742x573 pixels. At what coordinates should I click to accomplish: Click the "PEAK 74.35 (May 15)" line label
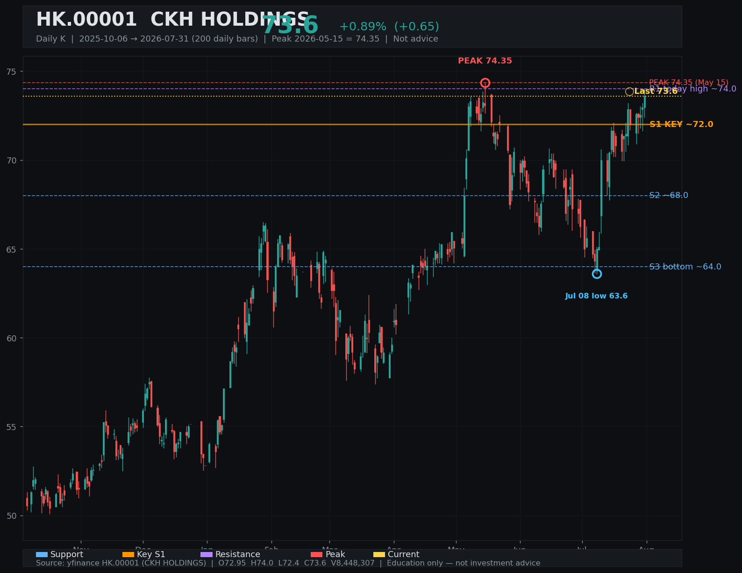pyautogui.click(x=689, y=82)
